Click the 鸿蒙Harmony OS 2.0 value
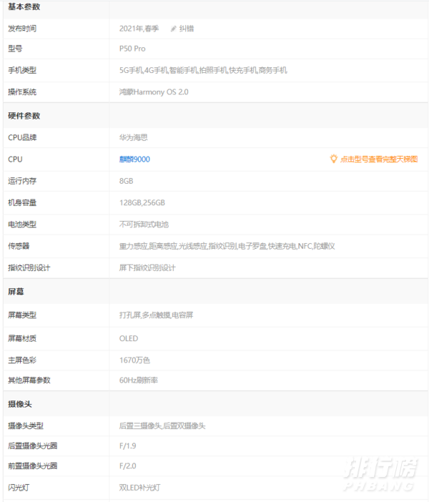 (154, 92)
